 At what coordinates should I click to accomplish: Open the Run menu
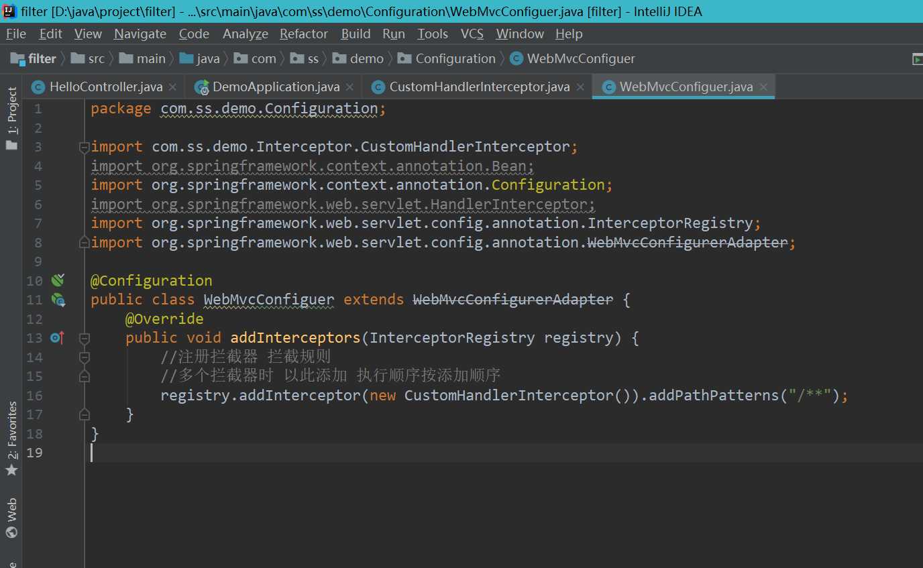394,34
